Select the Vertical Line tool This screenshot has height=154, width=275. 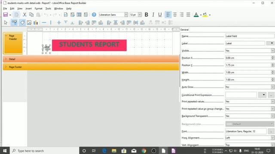pos(51,23)
